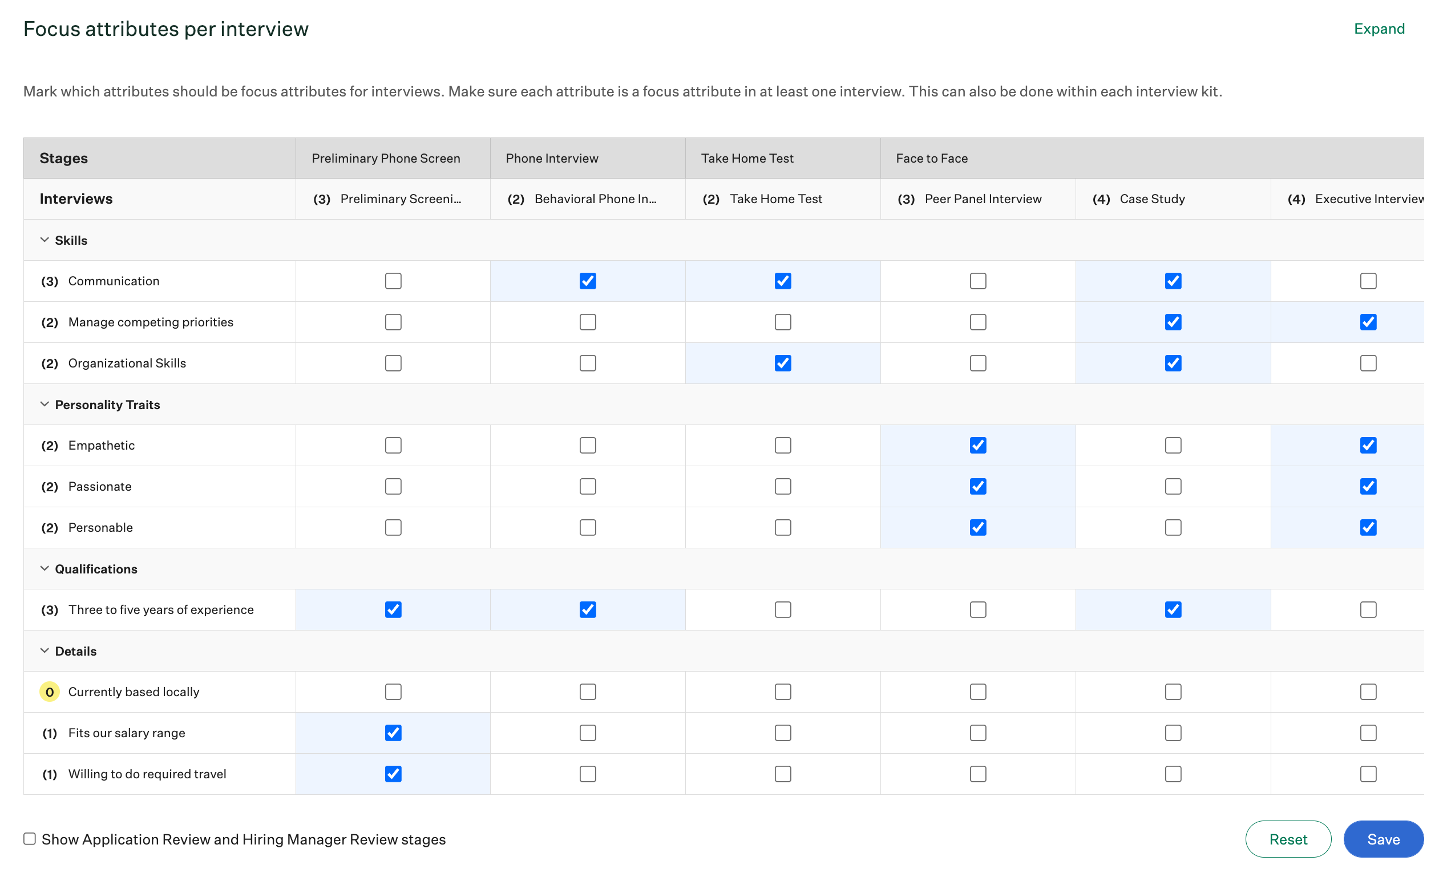Check Manage competing priorities for Take Home Test
This screenshot has height=881, width=1447.
[x=782, y=322]
